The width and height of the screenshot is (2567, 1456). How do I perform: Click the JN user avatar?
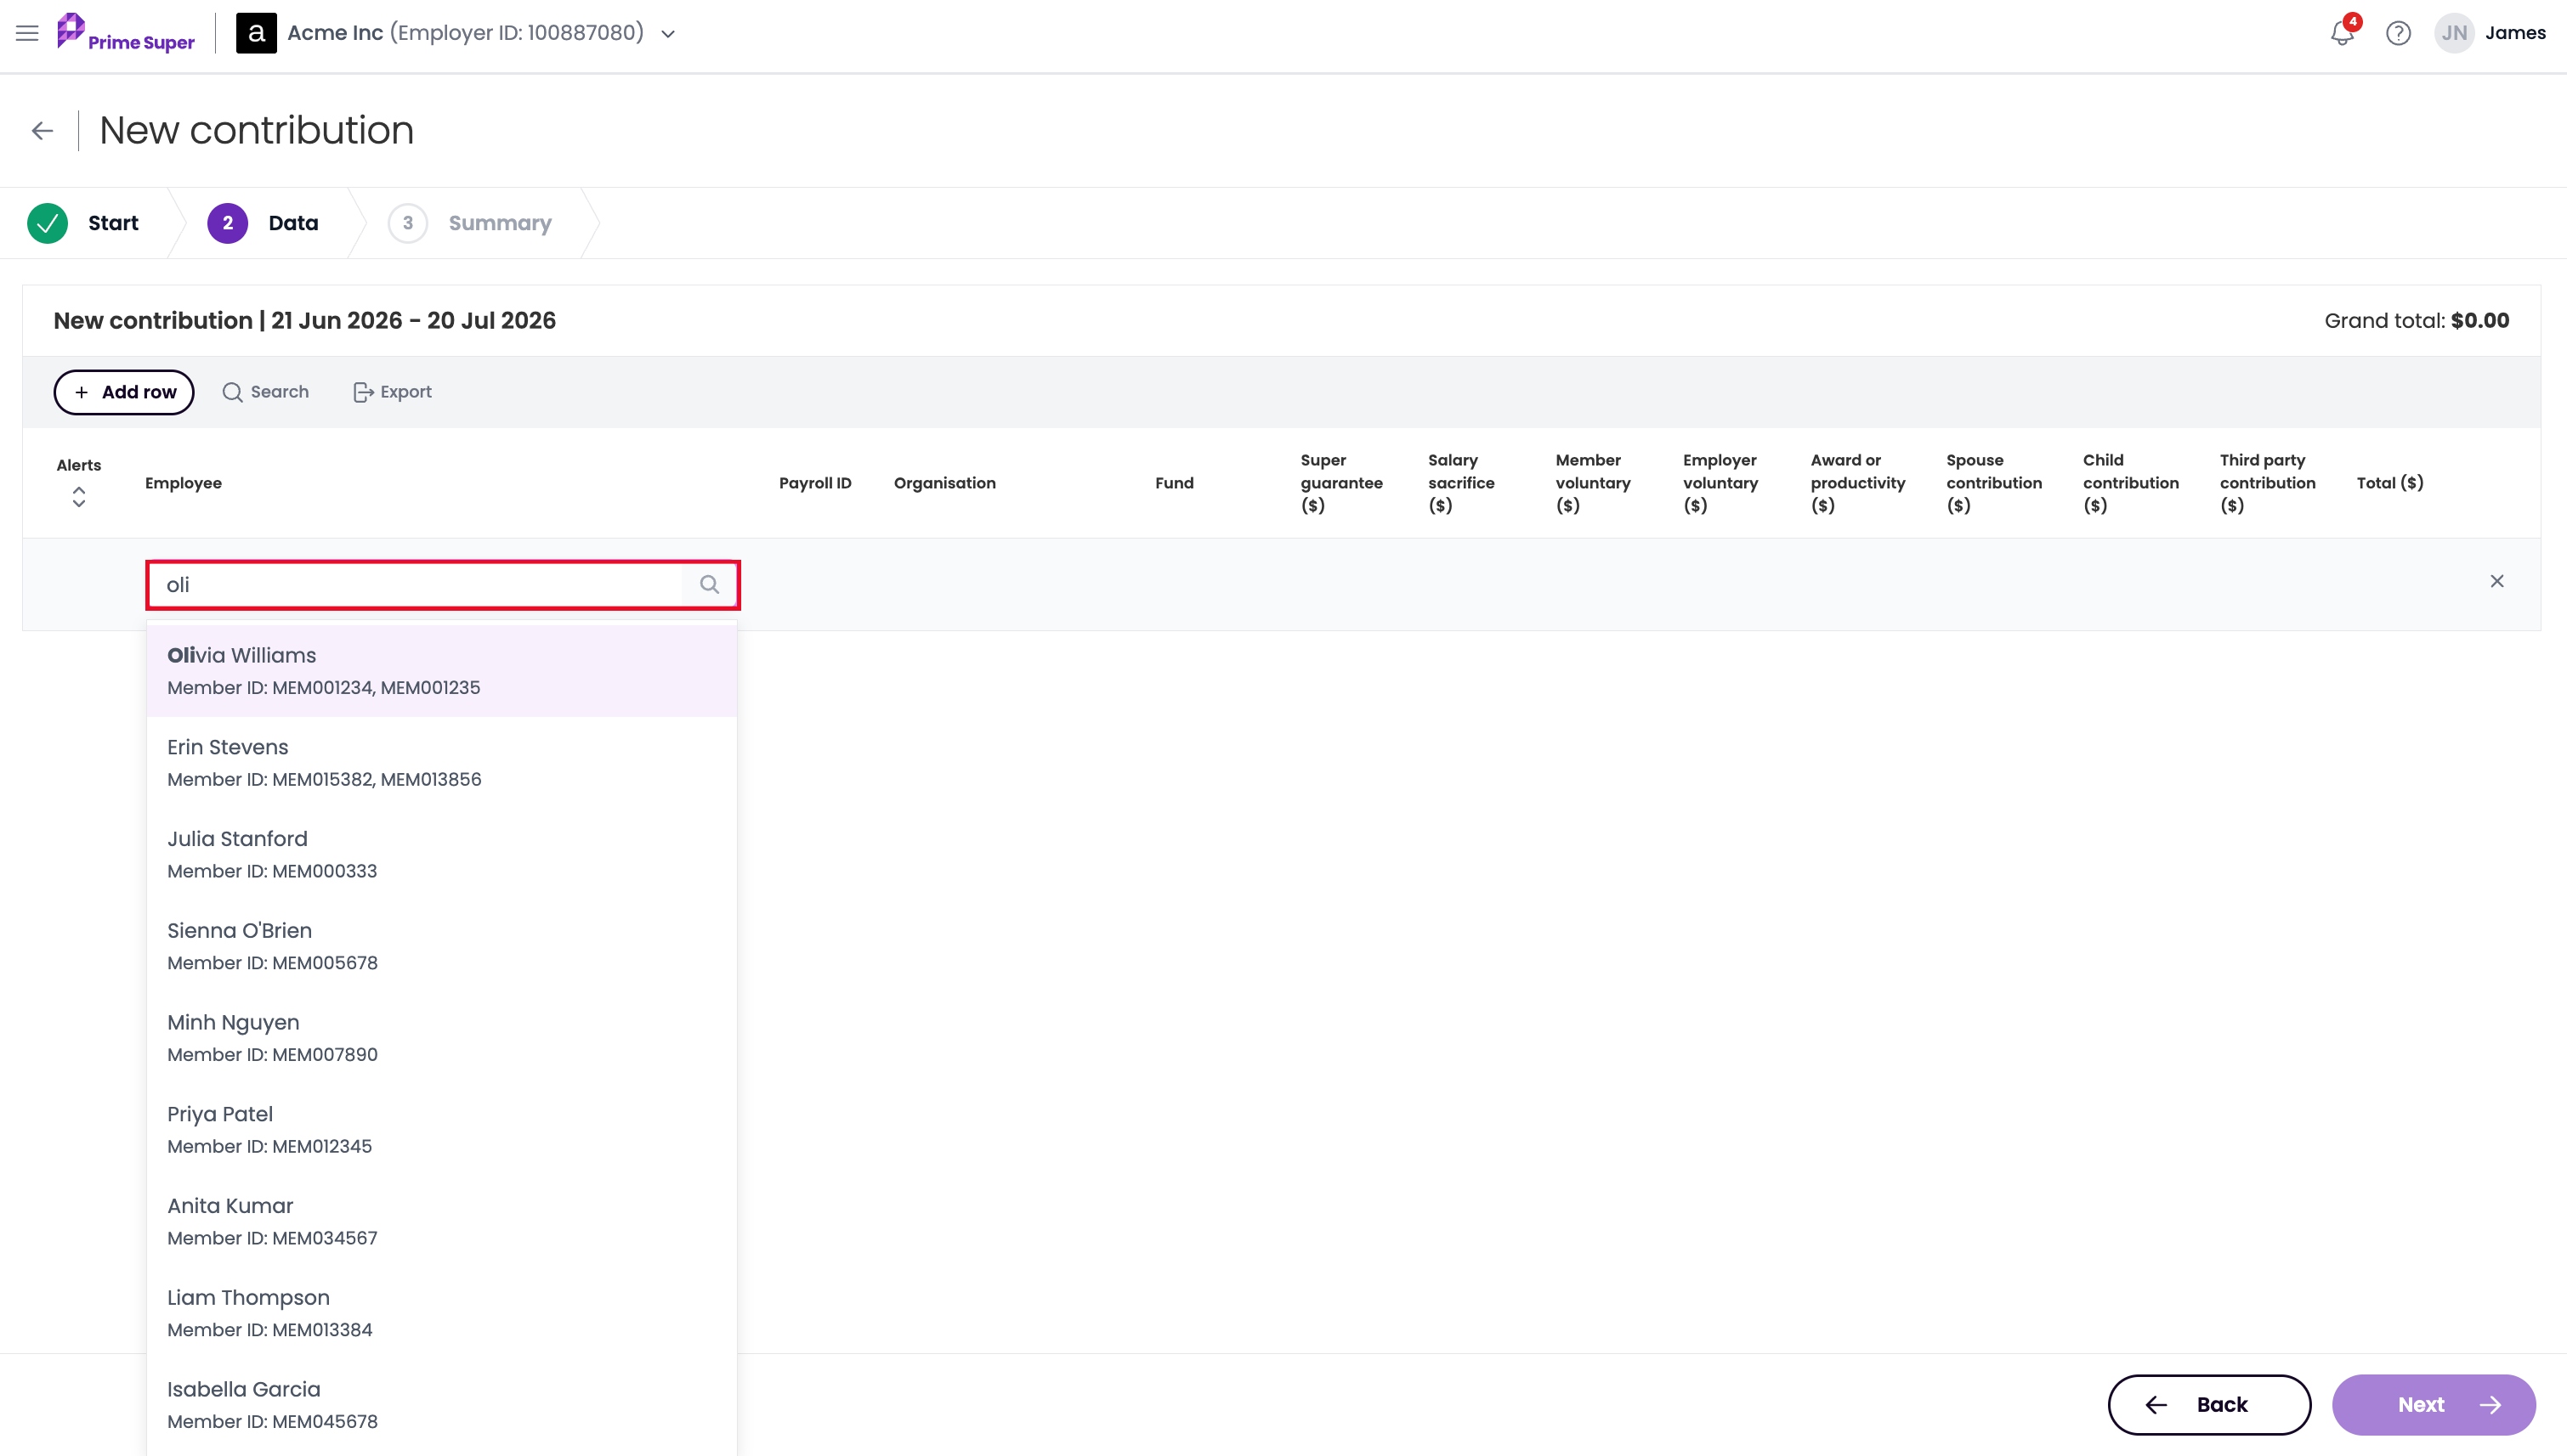[2454, 33]
